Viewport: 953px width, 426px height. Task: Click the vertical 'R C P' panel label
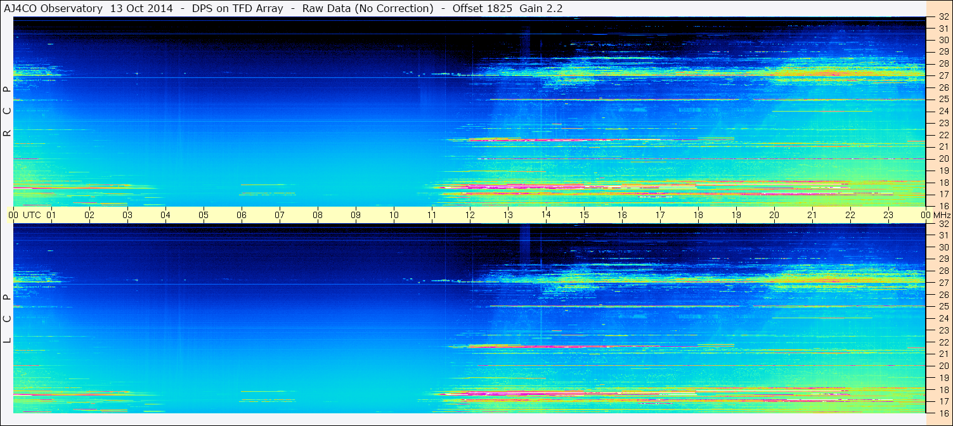[x=7, y=112]
